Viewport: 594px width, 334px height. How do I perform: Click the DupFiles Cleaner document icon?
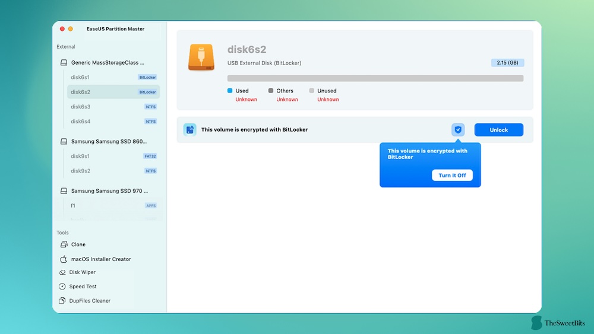click(x=62, y=301)
